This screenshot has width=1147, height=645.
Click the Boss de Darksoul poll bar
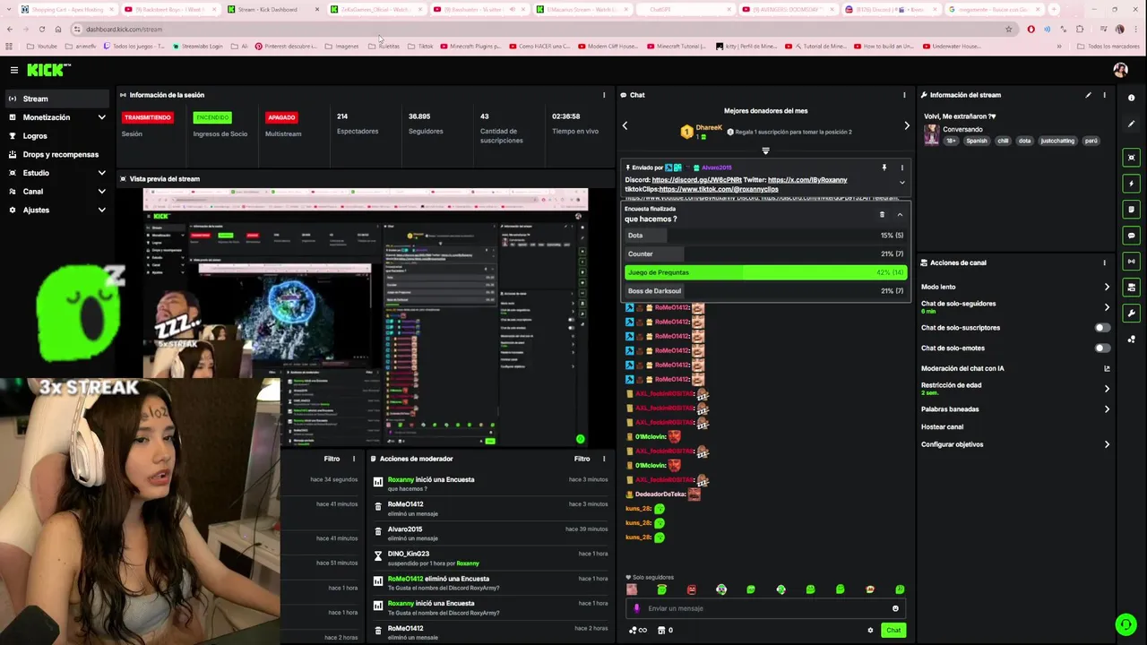765,291
